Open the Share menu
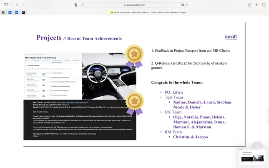Viewport: 269px width, 168px height. coord(250,5)
